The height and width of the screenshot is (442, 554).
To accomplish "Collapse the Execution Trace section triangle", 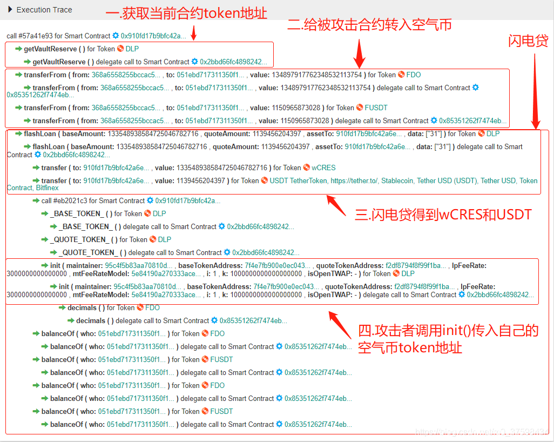I will tap(10, 10).
